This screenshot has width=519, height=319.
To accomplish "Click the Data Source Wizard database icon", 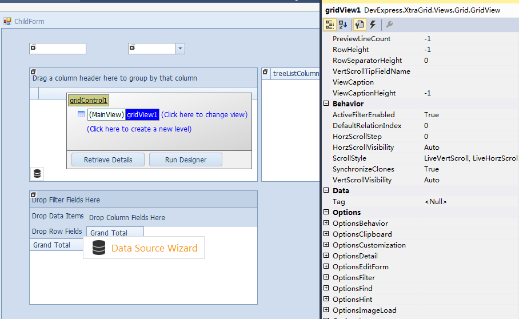I will 99,248.
